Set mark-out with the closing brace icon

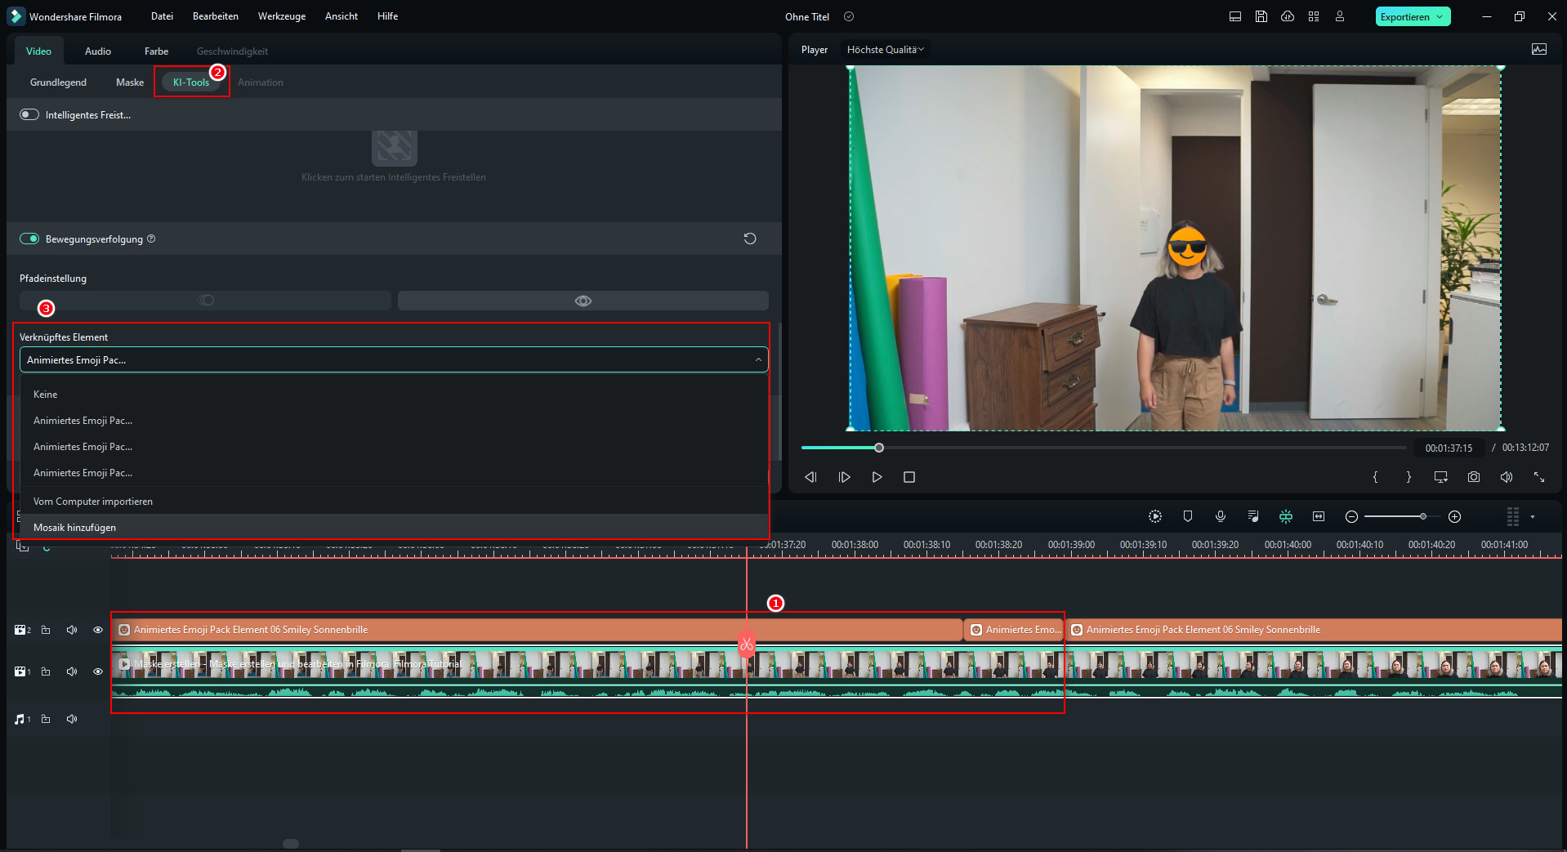pos(1409,477)
